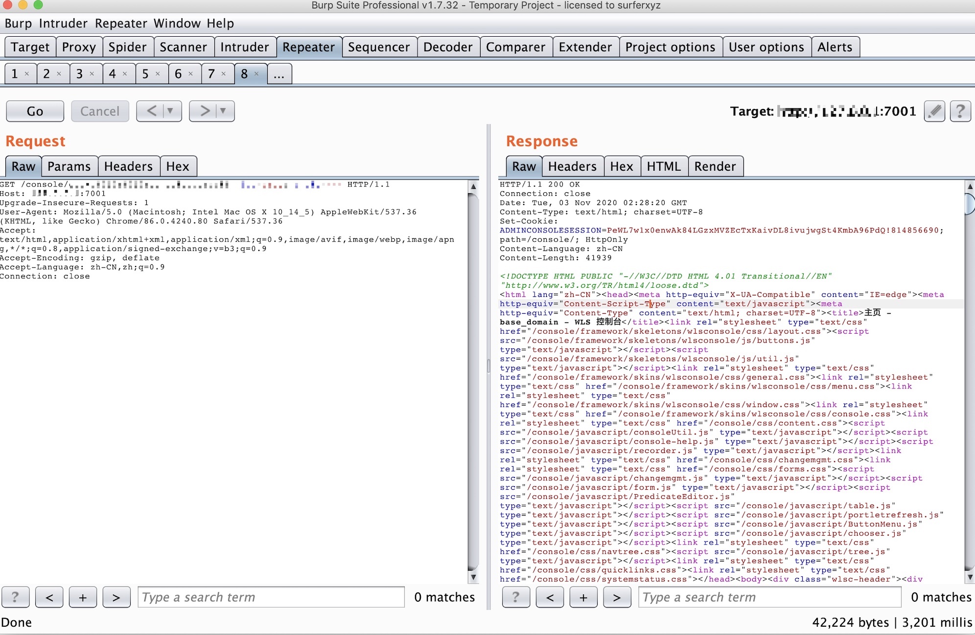Viewport: 975px width, 635px height.
Task: Close Repeater tab number 3
Action: [92, 74]
